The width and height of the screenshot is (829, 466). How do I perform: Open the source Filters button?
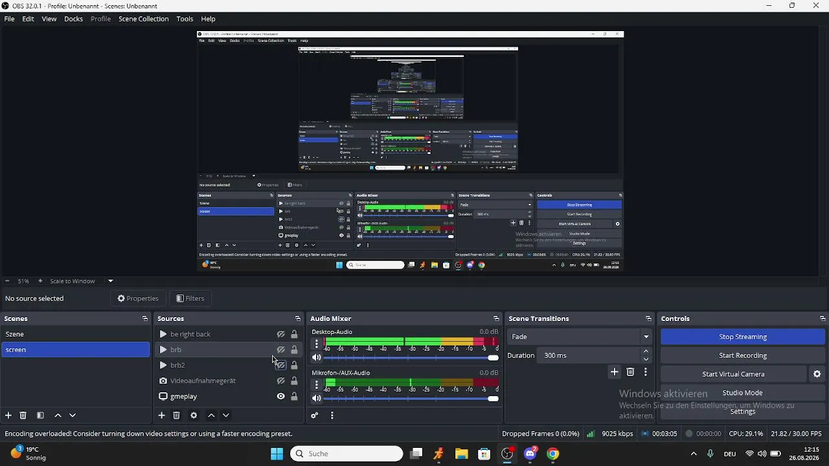tap(190, 298)
